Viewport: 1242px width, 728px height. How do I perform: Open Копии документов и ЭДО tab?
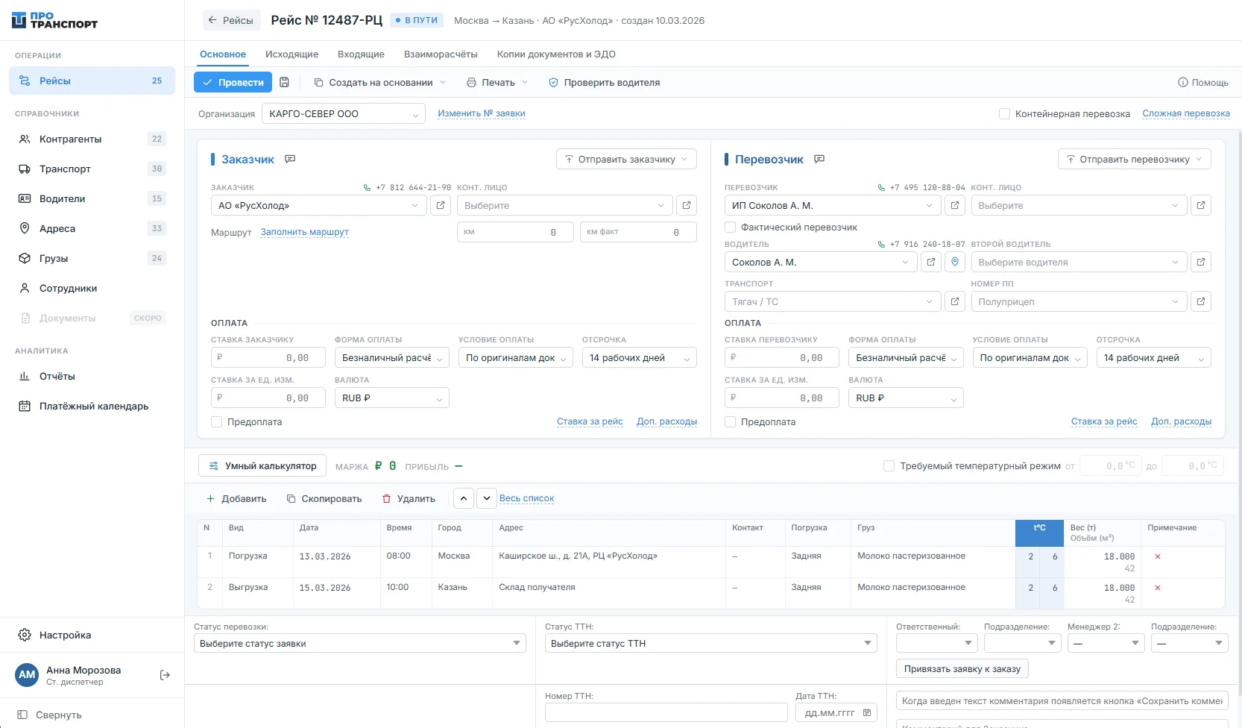(x=556, y=54)
